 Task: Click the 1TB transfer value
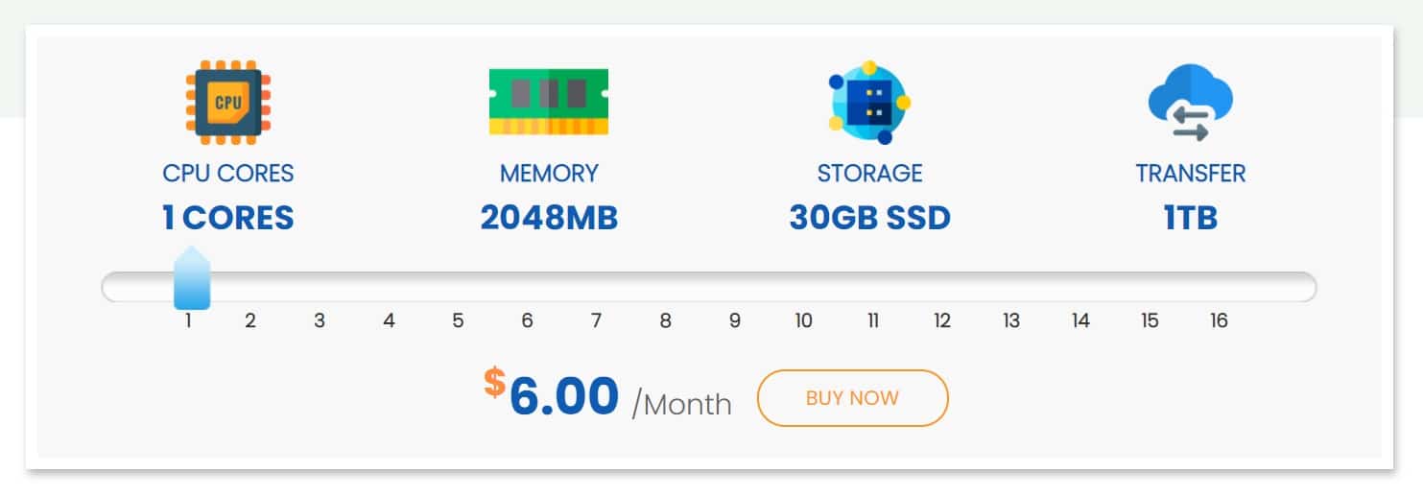pyautogui.click(x=1191, y=219)
